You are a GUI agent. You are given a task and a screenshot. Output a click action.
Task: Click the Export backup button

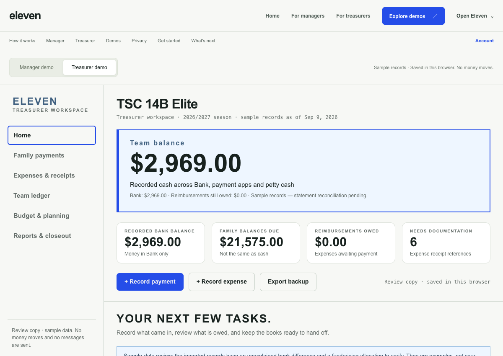click(x=288, y=282)
